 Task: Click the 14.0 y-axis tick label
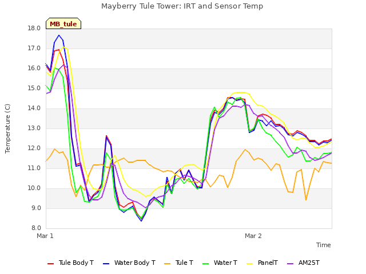(34, 108)
